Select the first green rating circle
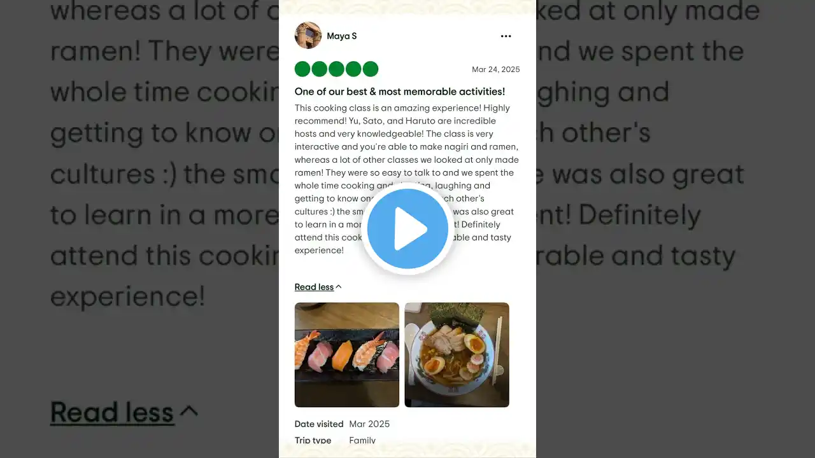The height and width of the screenshot is (458, 815). (302, 69)
